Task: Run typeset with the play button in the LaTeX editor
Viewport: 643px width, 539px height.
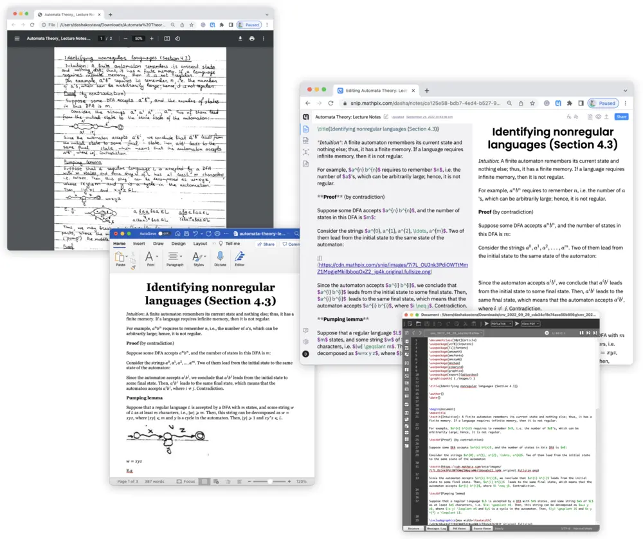Action: pos(486,322)
